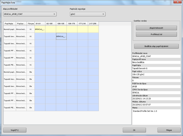Open the Papírsúly egysége g/m2 dropdown
183x136 pixels.
[x=87, y=14]
